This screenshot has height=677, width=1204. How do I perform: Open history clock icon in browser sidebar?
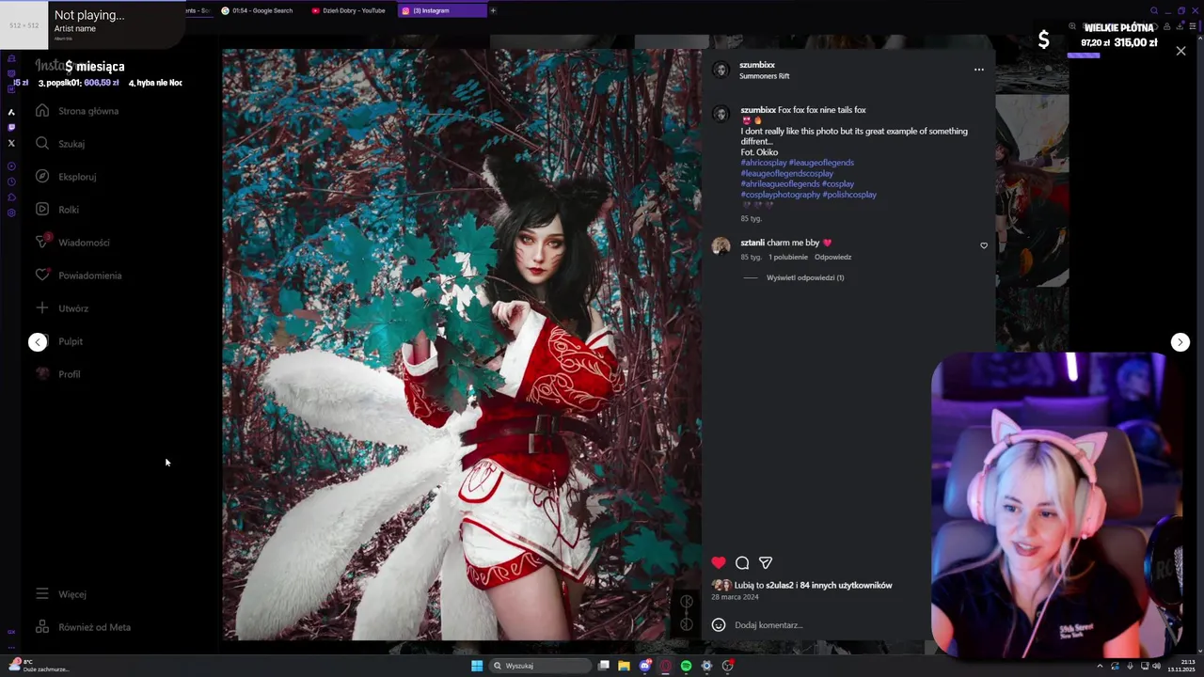(11, 181)
